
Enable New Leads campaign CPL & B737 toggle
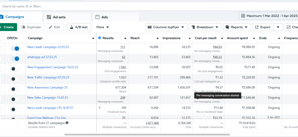point(15,109)
